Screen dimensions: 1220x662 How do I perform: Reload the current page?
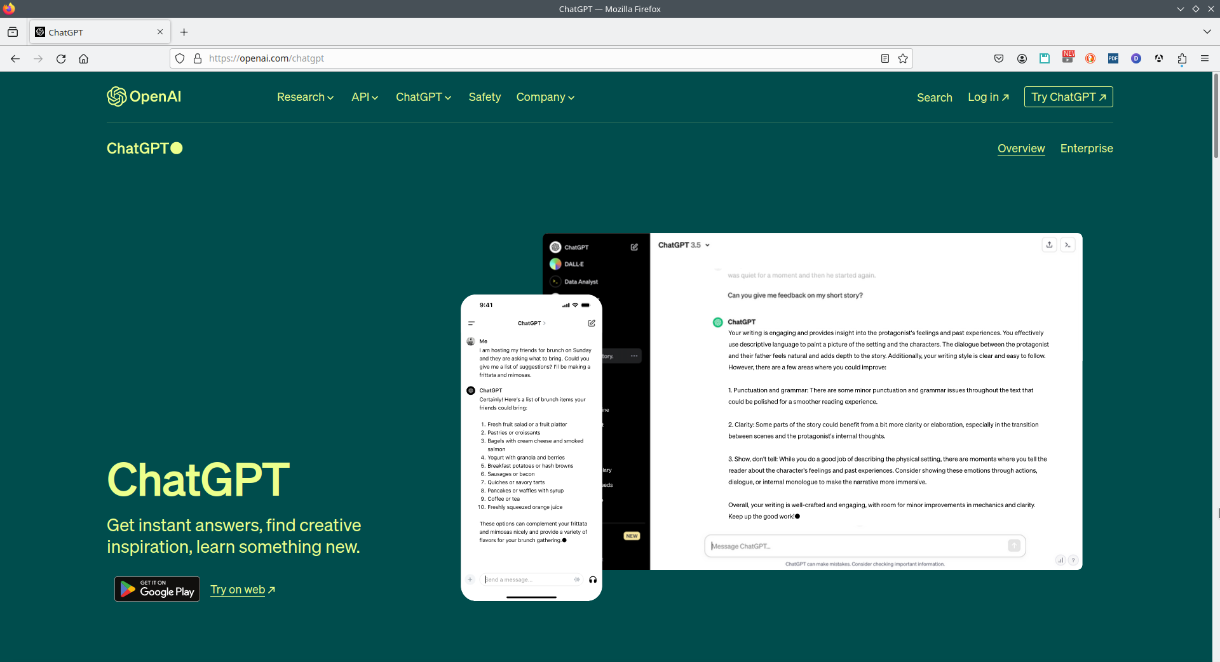[61, 58]
